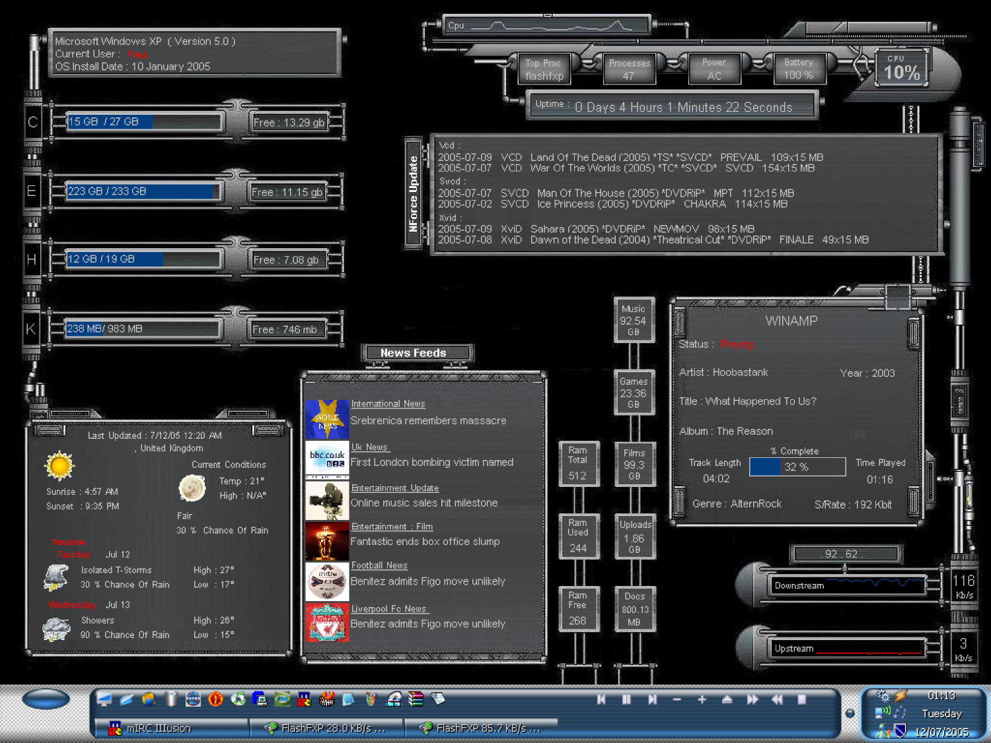Open the blue folder quick launch icon
The width and height of the screenshot is (991, 743).
pos(126,699)
